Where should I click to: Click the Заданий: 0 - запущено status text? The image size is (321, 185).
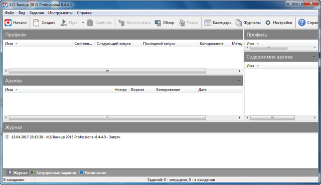tap(181, 179)
